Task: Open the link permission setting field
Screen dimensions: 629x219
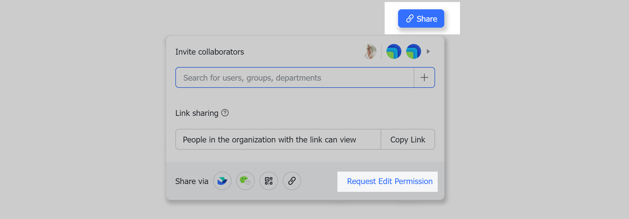Action: point(278,139)
